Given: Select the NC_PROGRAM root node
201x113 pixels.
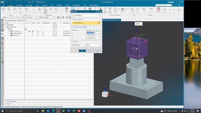Looking at the screenshot, I should click(9, 25).
